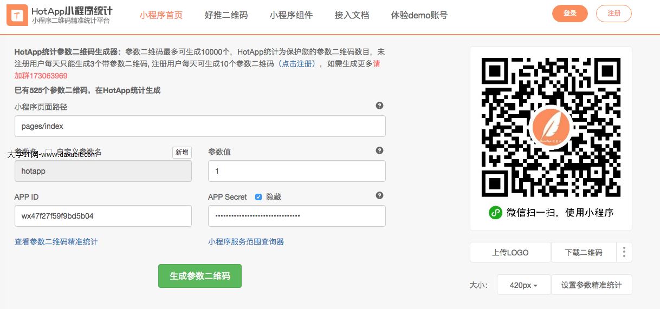Click the 微信扫一扫，使用小程序 caption

click(560, 213)
